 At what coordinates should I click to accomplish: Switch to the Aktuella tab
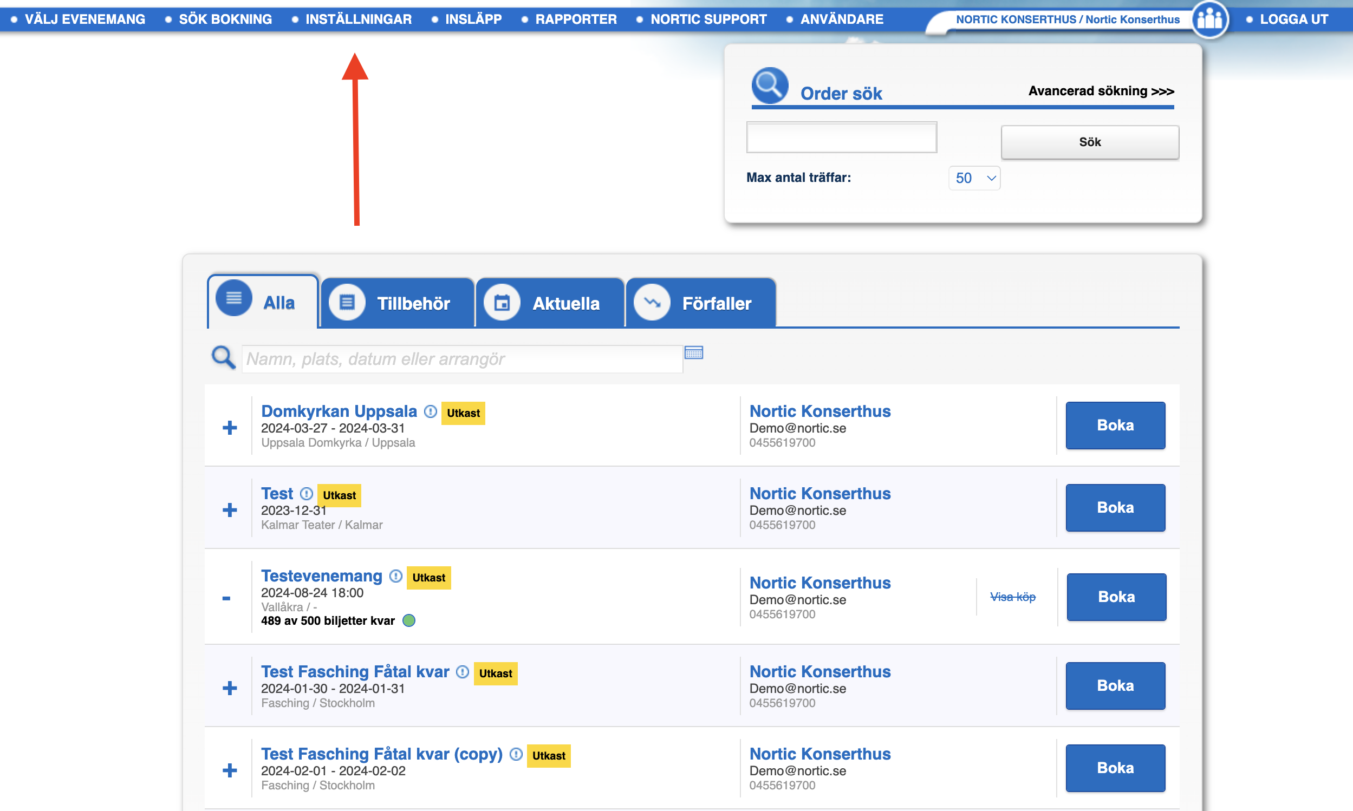click(550, 303)
